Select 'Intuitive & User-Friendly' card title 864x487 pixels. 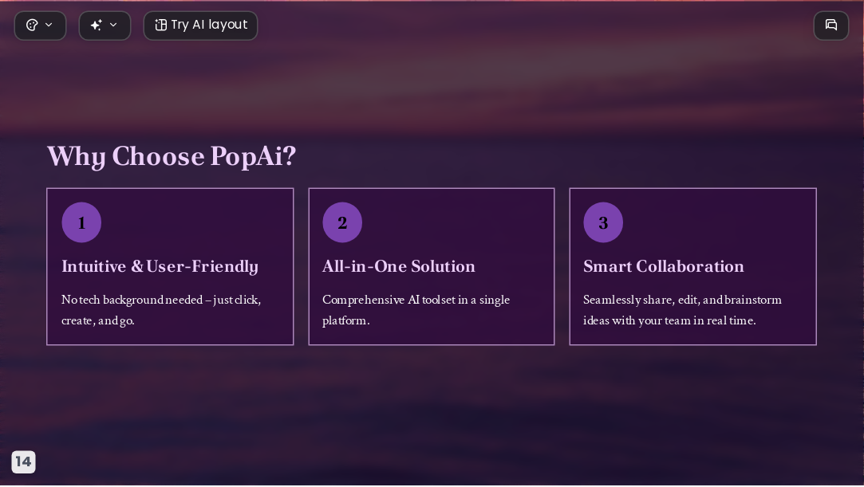[160, 266]
